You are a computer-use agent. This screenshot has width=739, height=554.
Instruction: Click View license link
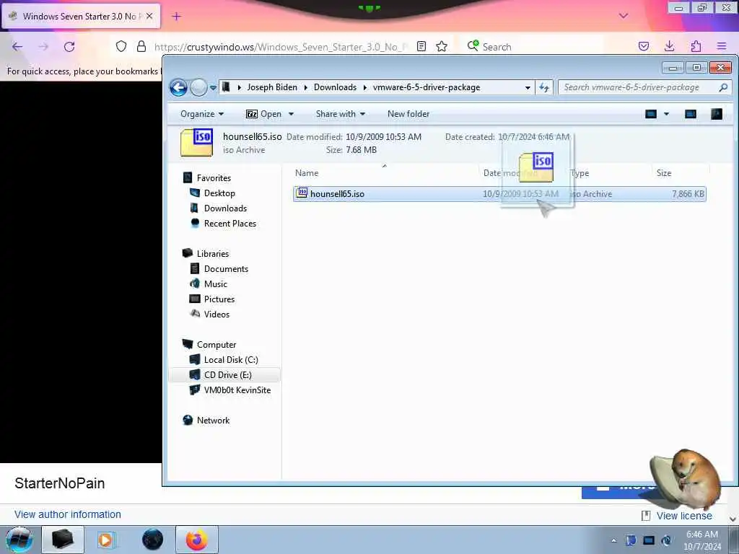tap(684, 516)
